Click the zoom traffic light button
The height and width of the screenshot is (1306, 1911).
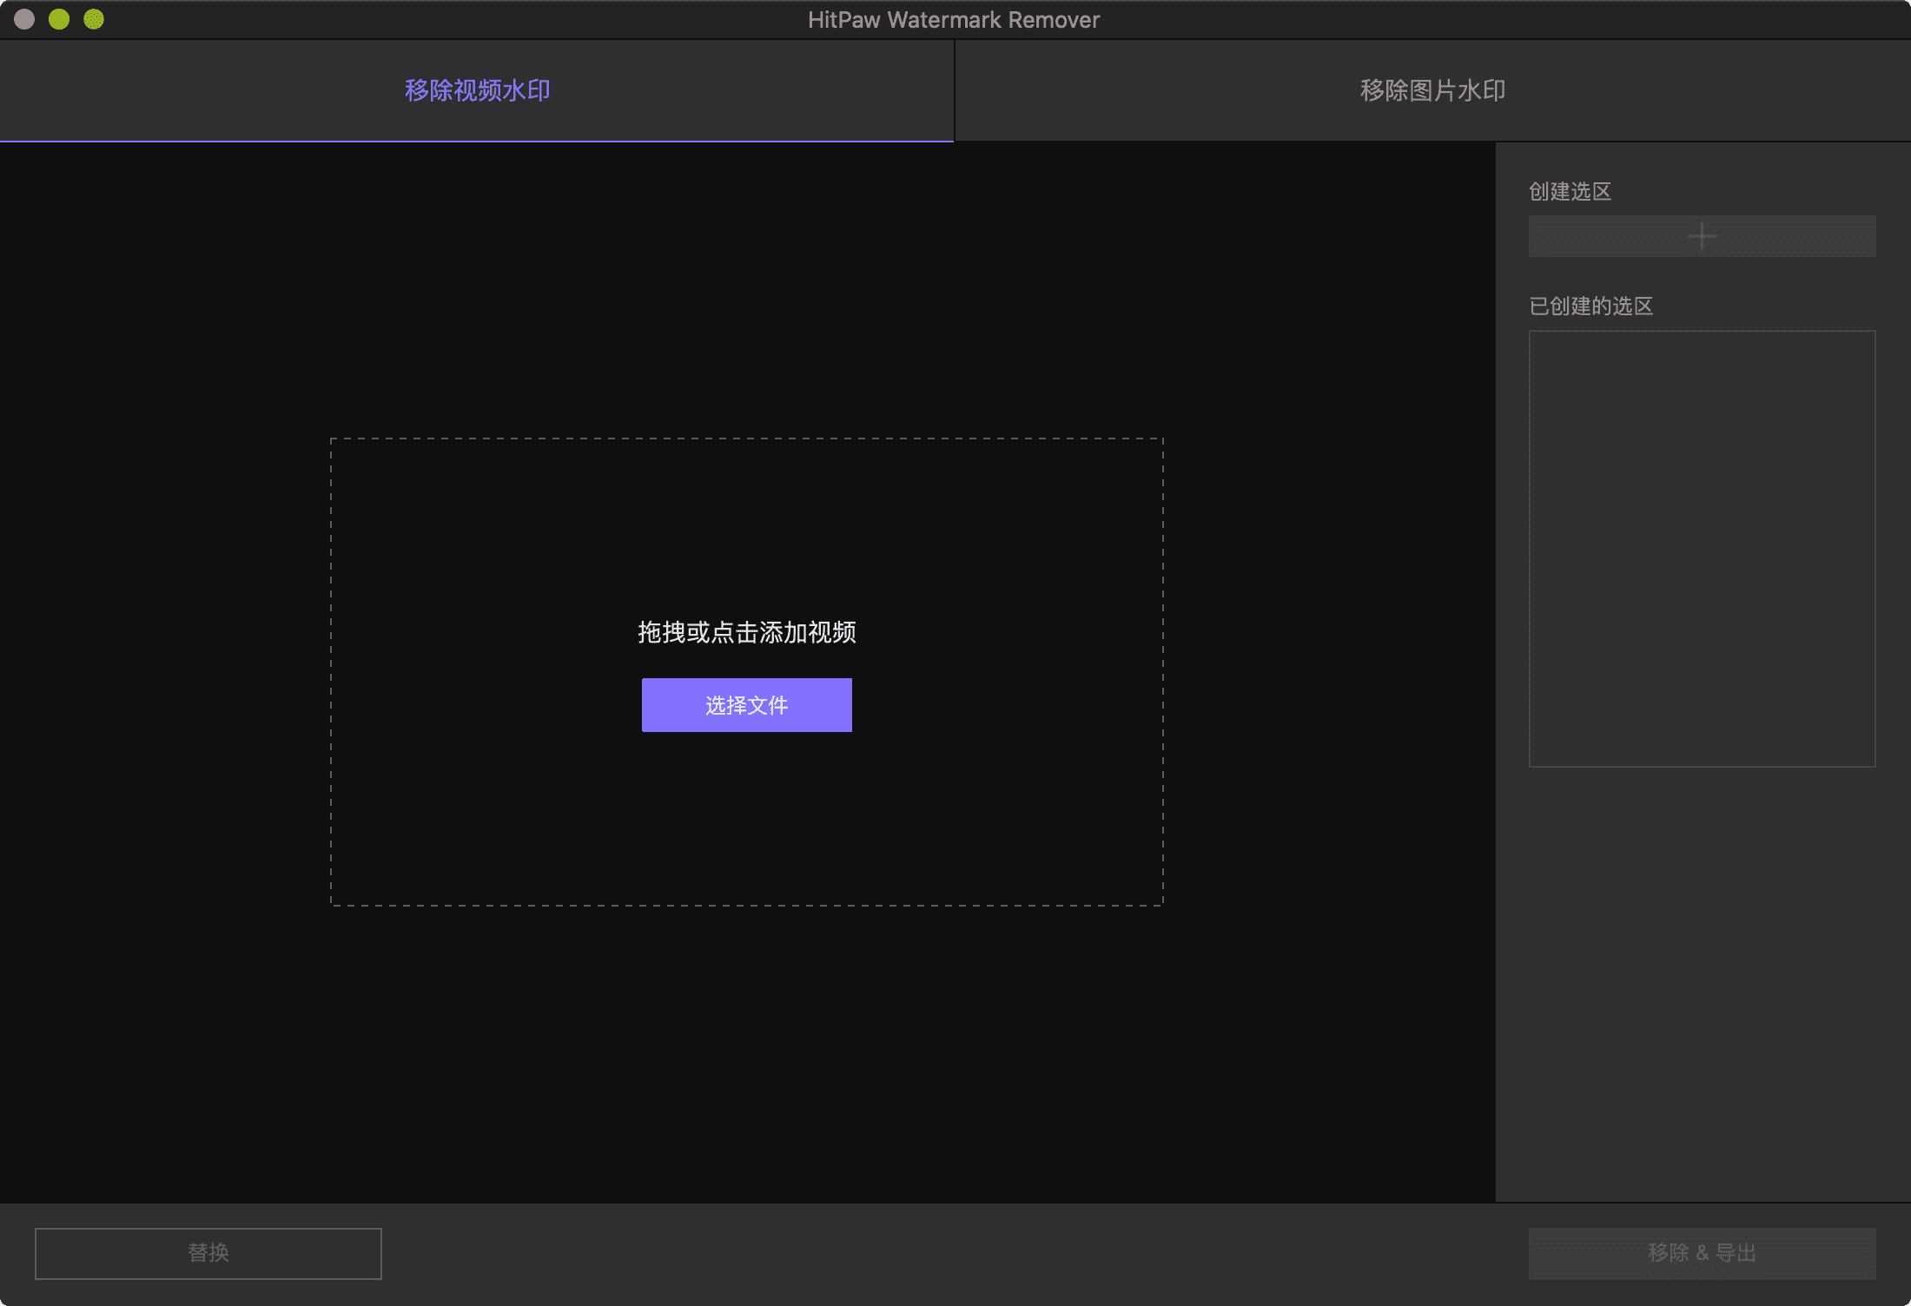(x=91, y=18)
